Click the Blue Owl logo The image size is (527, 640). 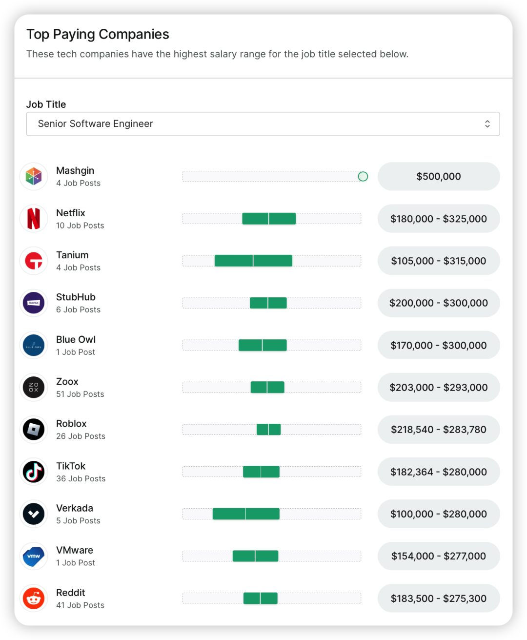[x=34, y=345]
